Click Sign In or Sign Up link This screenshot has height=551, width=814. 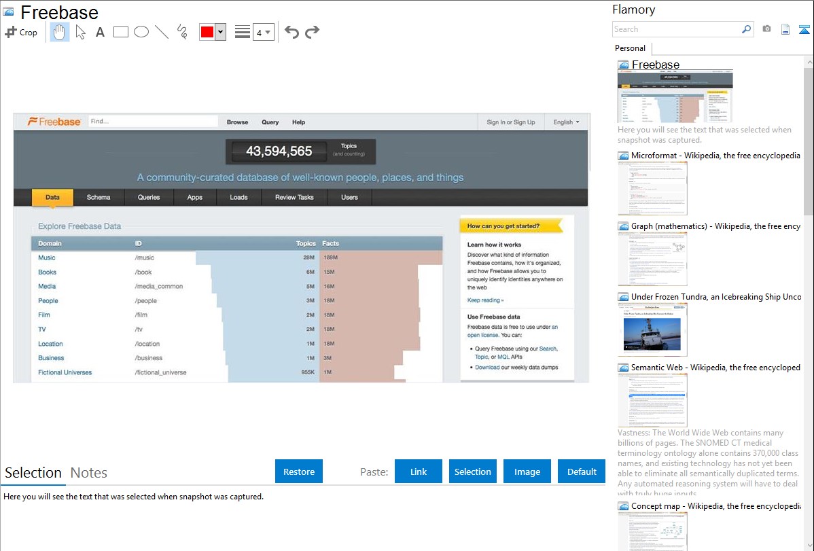[511, 122]
